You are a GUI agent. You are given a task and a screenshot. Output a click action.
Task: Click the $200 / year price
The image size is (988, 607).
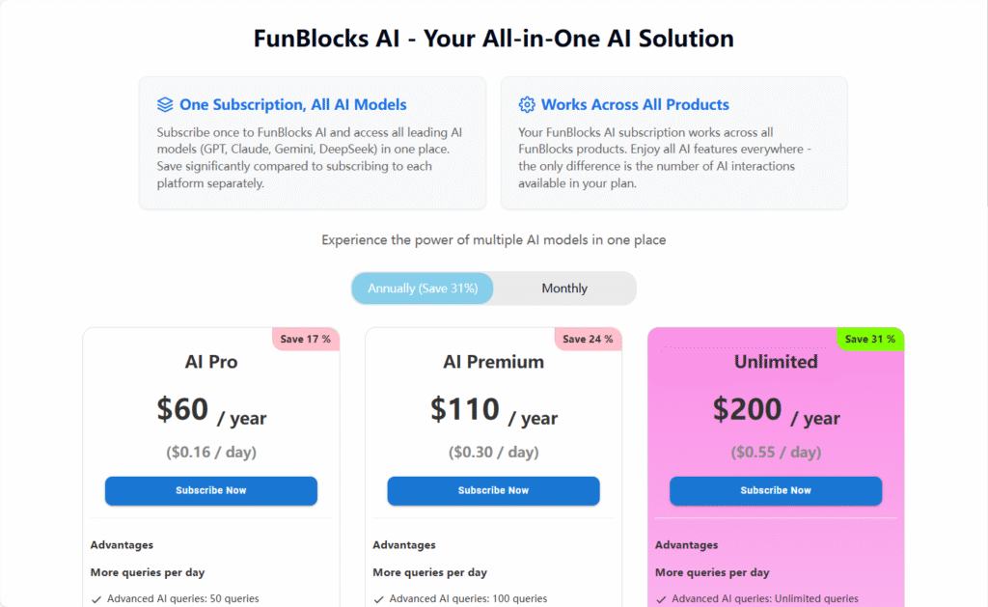[x=776, y=410]
